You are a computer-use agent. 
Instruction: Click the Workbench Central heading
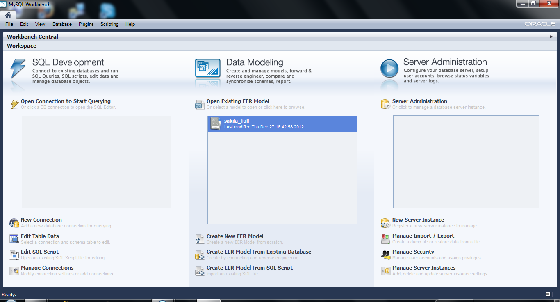32,37
